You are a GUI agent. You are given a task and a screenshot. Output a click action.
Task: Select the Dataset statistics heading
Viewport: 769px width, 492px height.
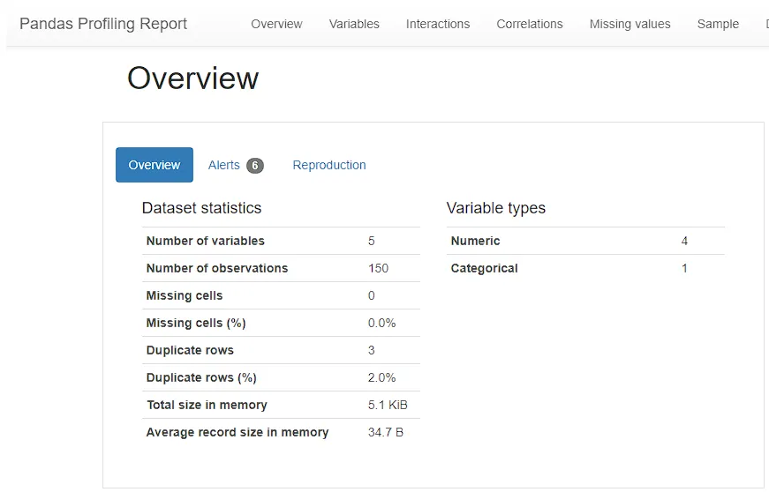[201, 208]
